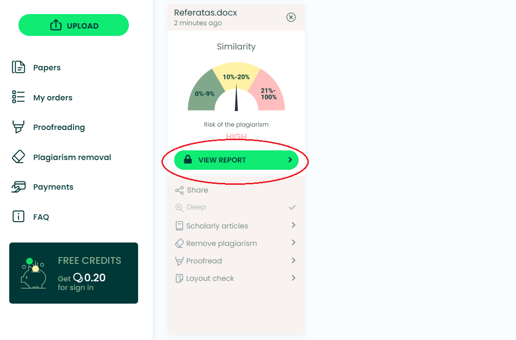Screen dimensions: 516x340
Task: Click the VIEW REPORT button
Action: click(236, 160)
